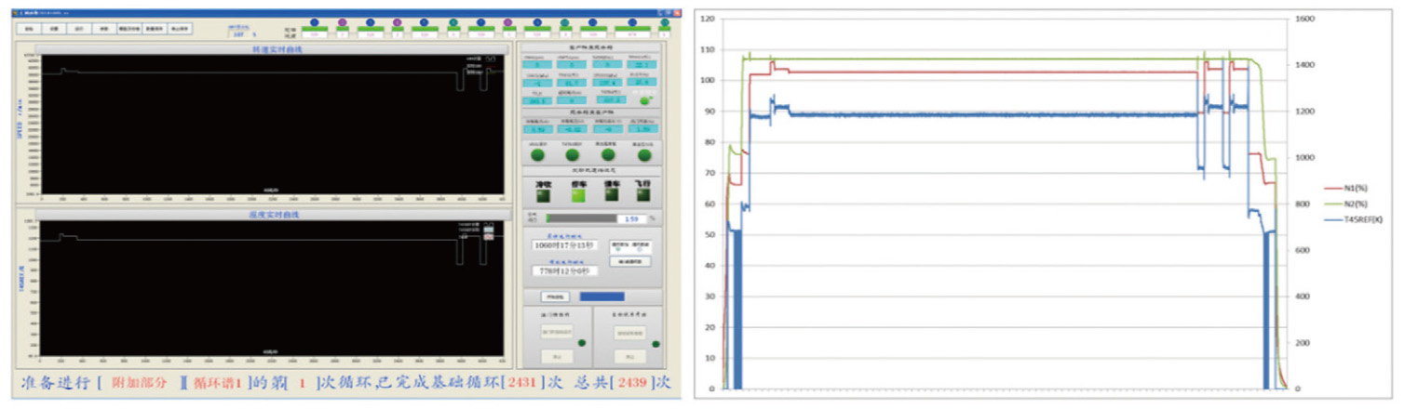Click the small button left of the blue bar
This screenshot has height=409, width=1405.
pyautogui.click(x=555, y=297)
